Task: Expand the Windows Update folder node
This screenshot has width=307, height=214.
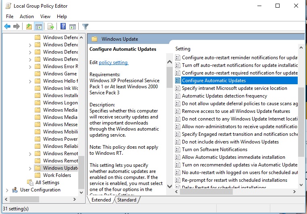Action: (30, 168)
